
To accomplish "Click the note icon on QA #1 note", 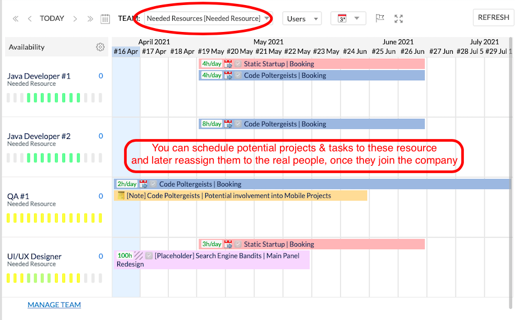I will (x=121, y=196).
